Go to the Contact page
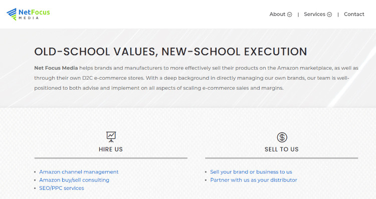Screen dimensions: 376x199 pos(354,15)
